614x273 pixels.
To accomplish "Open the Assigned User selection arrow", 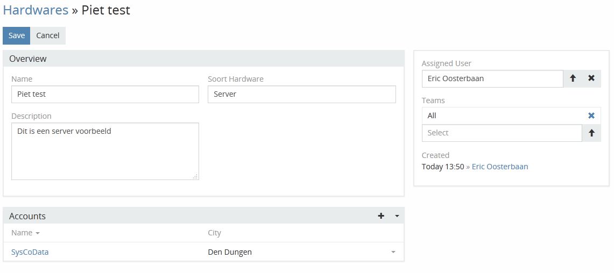I will 573,78.
